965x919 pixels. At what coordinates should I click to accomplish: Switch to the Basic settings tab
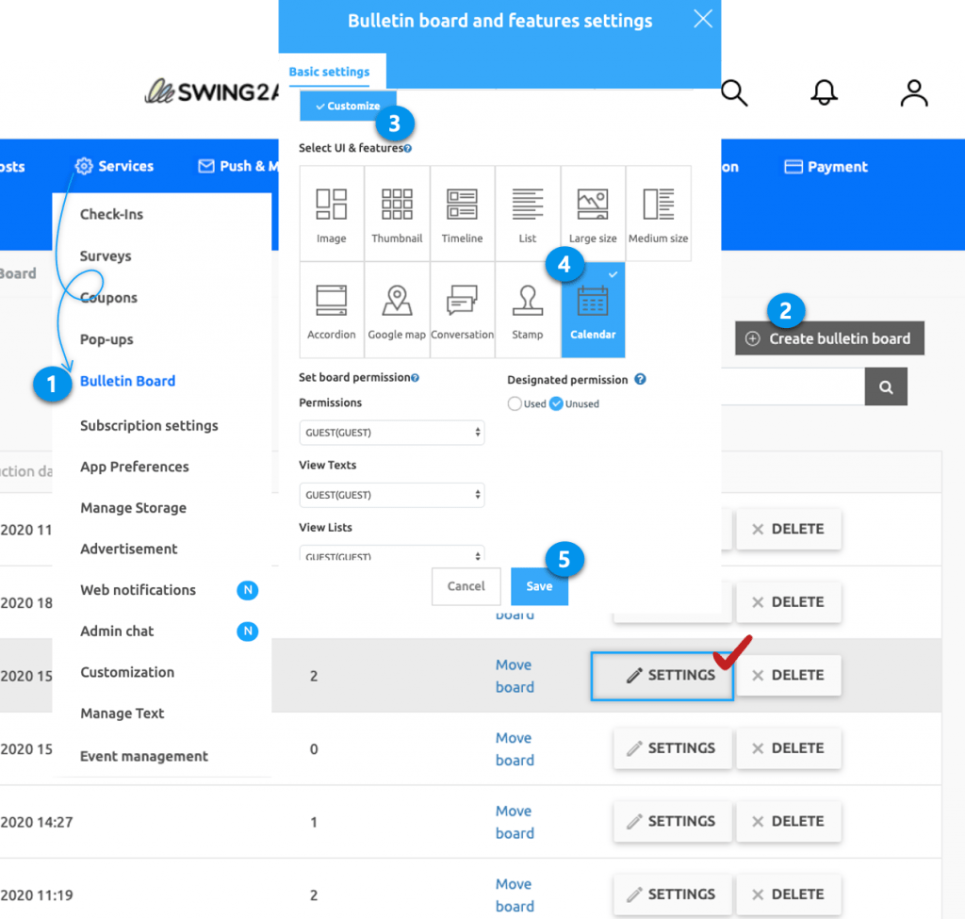329,71
